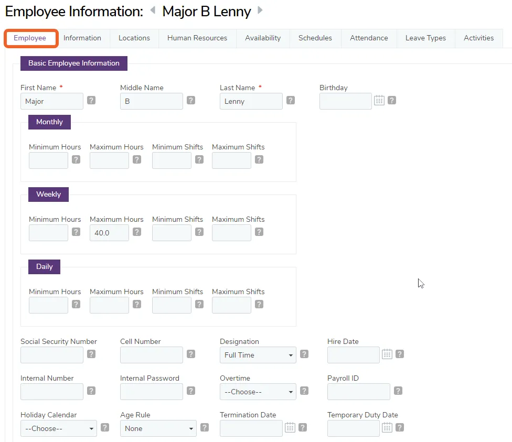Go to next employee arrow
This screenshot has width=512, height=442.
[260, 10]
